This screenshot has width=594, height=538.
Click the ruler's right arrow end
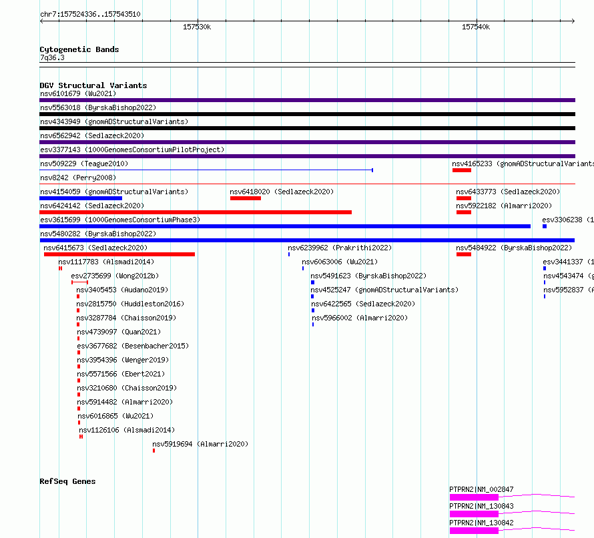[573, 21]
